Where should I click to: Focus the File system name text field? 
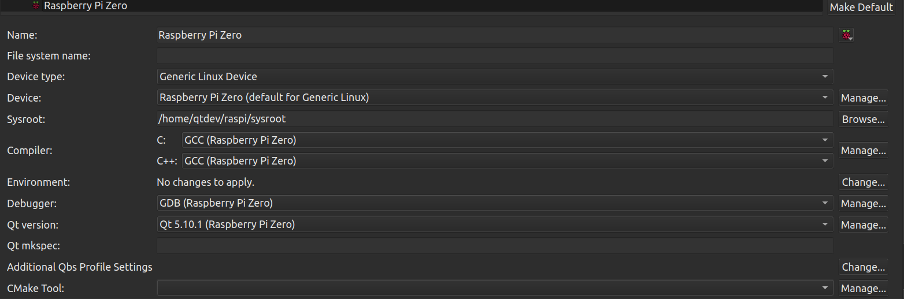coord(495,56)
